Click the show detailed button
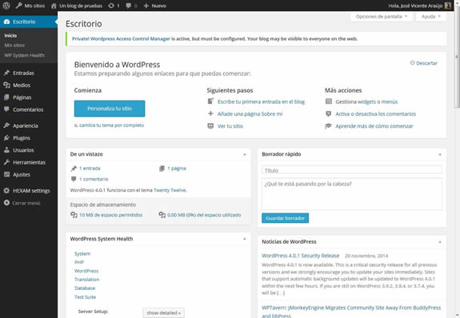The image size is (460, 318). tap(163, 312)
